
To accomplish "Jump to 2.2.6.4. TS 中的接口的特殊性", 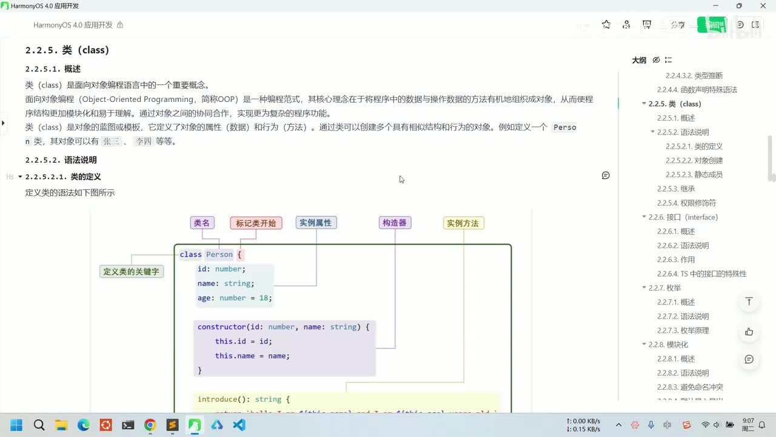I will pos(702,274).
